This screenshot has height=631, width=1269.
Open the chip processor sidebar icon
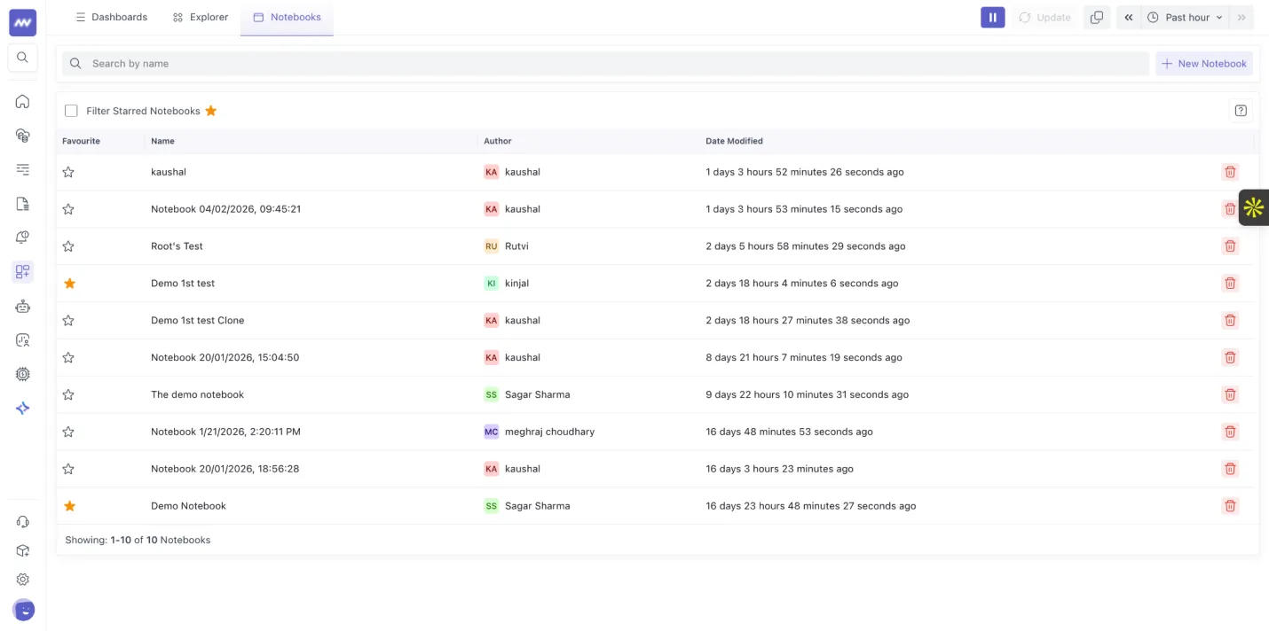coord(23,374)
